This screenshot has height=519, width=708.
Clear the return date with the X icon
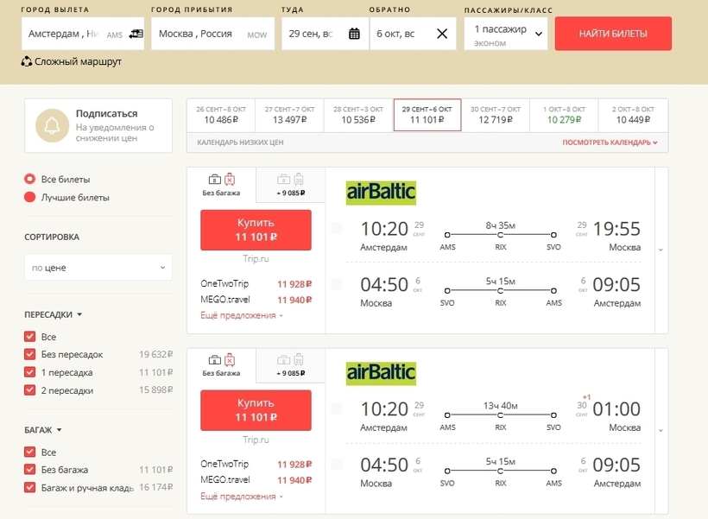pyautogui.click(x=442, y=34)
